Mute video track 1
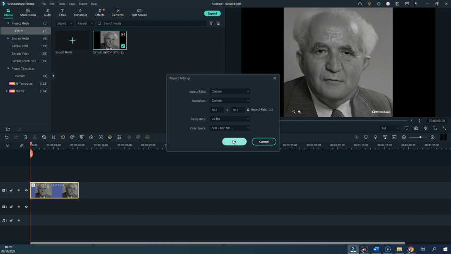This screenshot has width=451, height=254. point(18,207)
